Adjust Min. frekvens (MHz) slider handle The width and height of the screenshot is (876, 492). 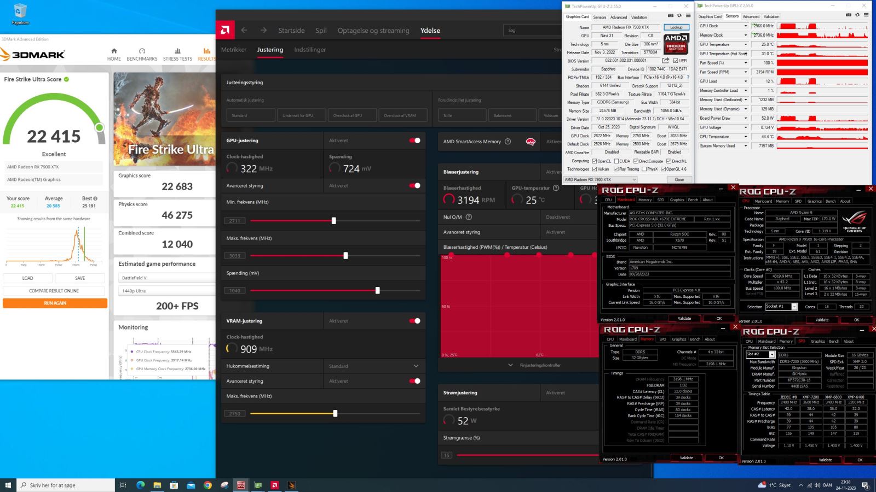tap(333, 220)
